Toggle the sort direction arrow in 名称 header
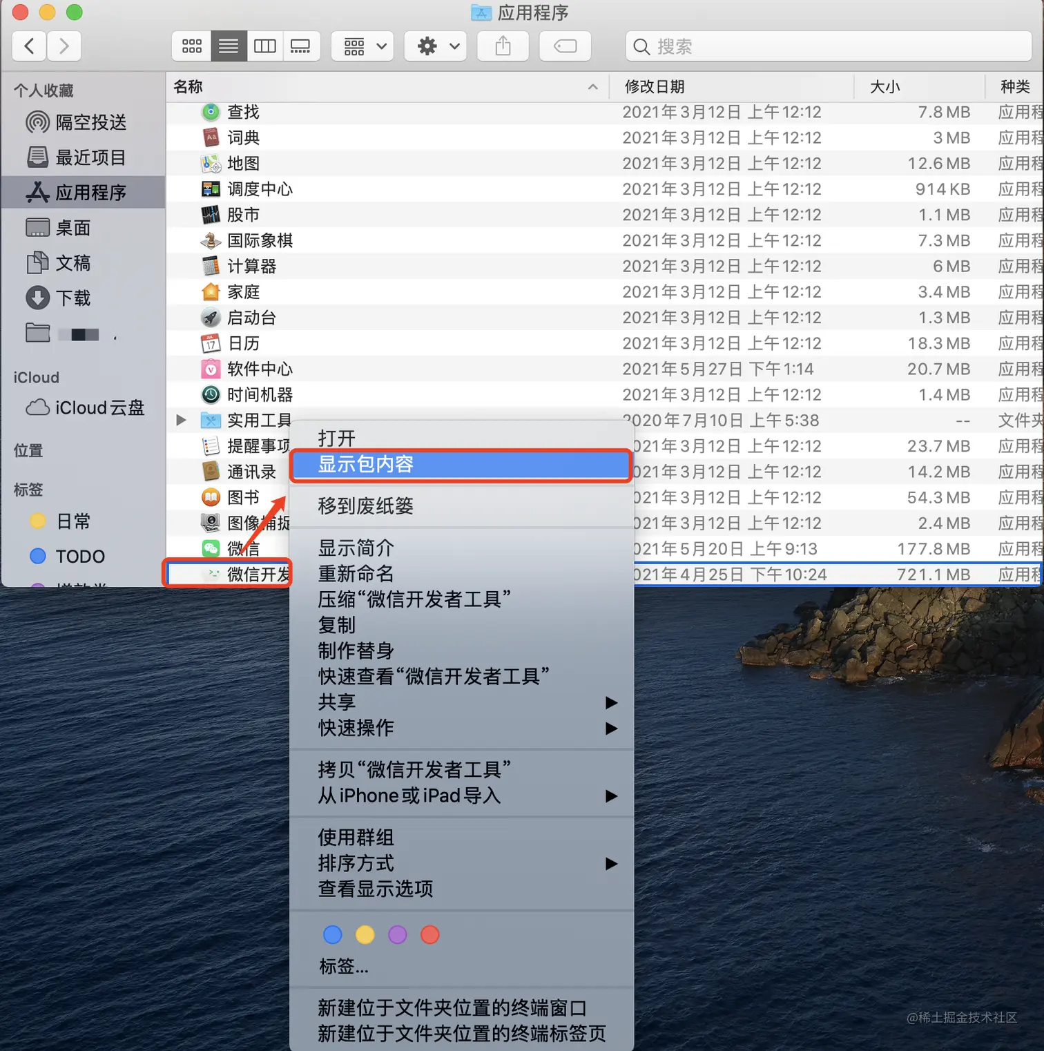 click(592, 86)
